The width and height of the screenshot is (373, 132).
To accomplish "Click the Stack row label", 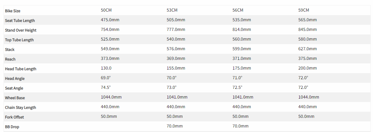I will coord(10,50).
